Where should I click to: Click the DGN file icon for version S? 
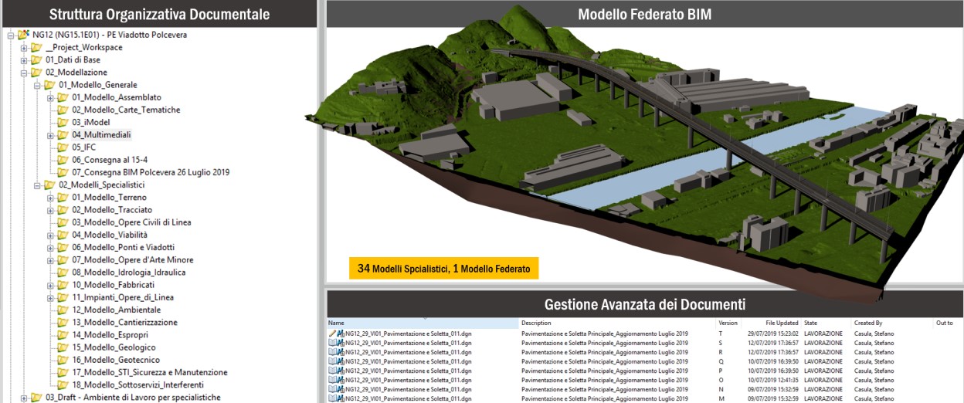pos(340,343)
